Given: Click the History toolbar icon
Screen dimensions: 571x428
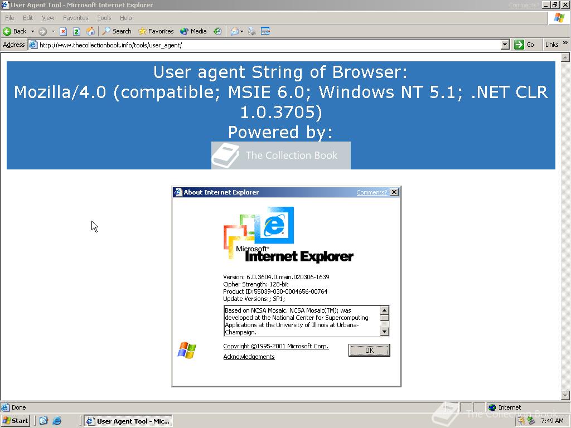Looking at the screenshot, I should point(218,31).
